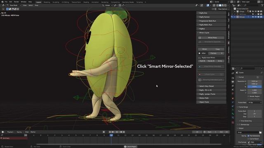Open the timeline Keying dropdown
The width and height of the screenshot is (264, 148).
point(20,132)
